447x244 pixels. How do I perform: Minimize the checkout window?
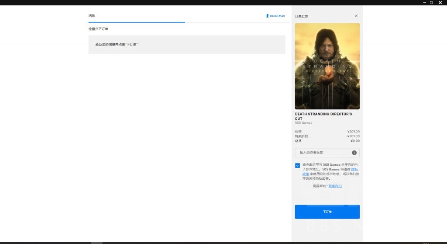424,2
